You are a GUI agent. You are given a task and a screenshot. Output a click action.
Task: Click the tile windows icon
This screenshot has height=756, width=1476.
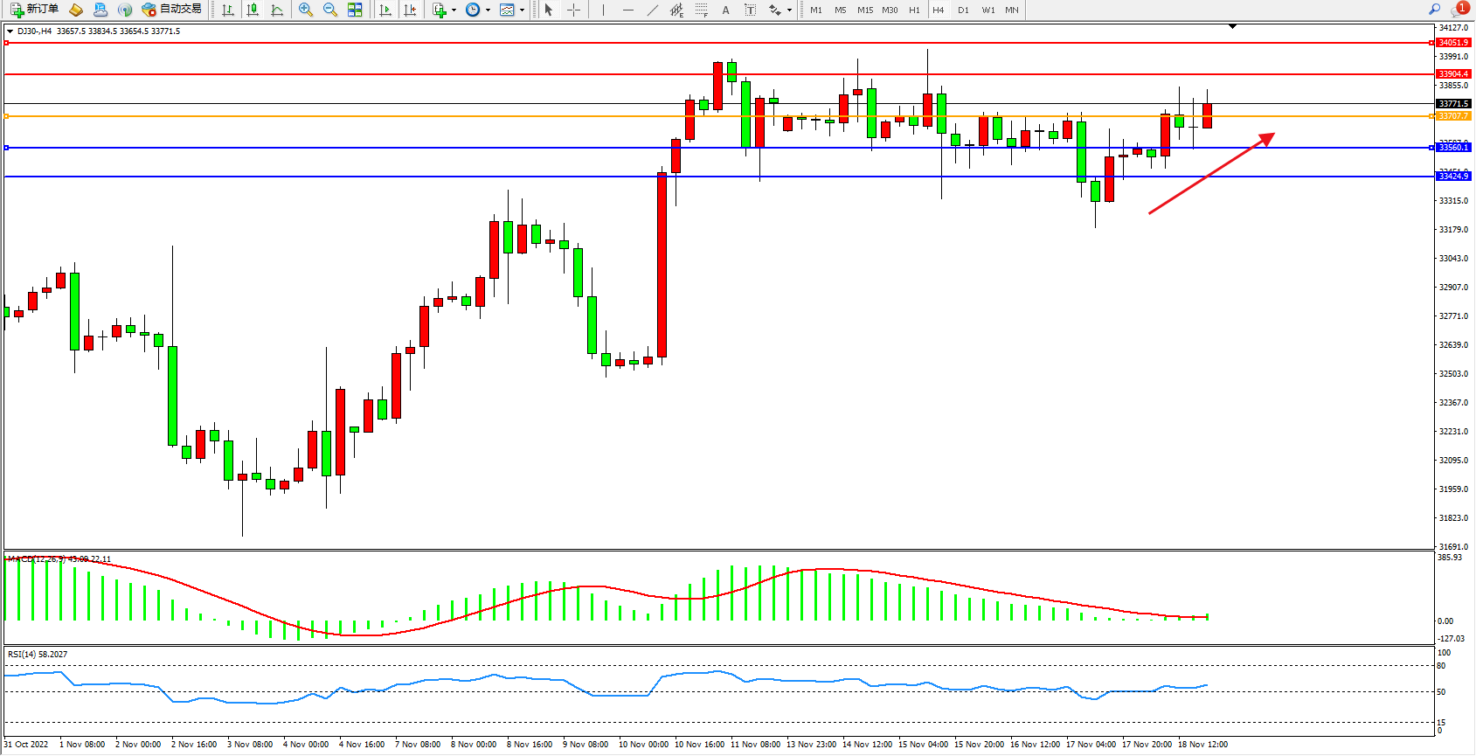355,10
